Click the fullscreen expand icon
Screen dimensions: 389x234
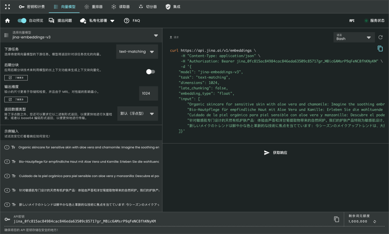click(8, 7)
